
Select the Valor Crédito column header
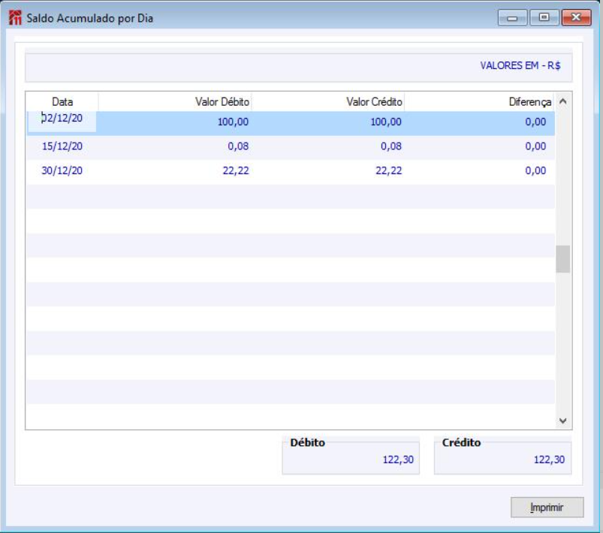pyautogui.click(x=327, y=102)
